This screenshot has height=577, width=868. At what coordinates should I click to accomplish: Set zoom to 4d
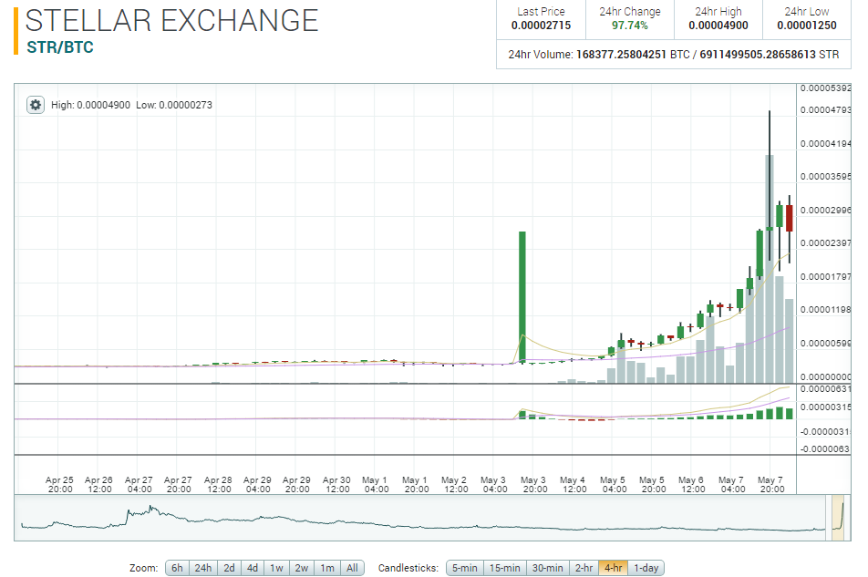[x=253, y=568]
